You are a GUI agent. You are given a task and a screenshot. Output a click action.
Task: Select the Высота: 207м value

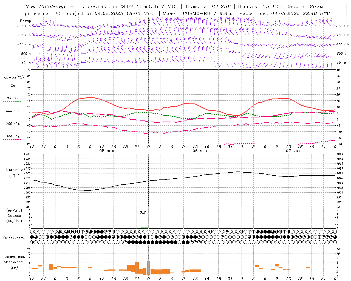pos(304,7)
